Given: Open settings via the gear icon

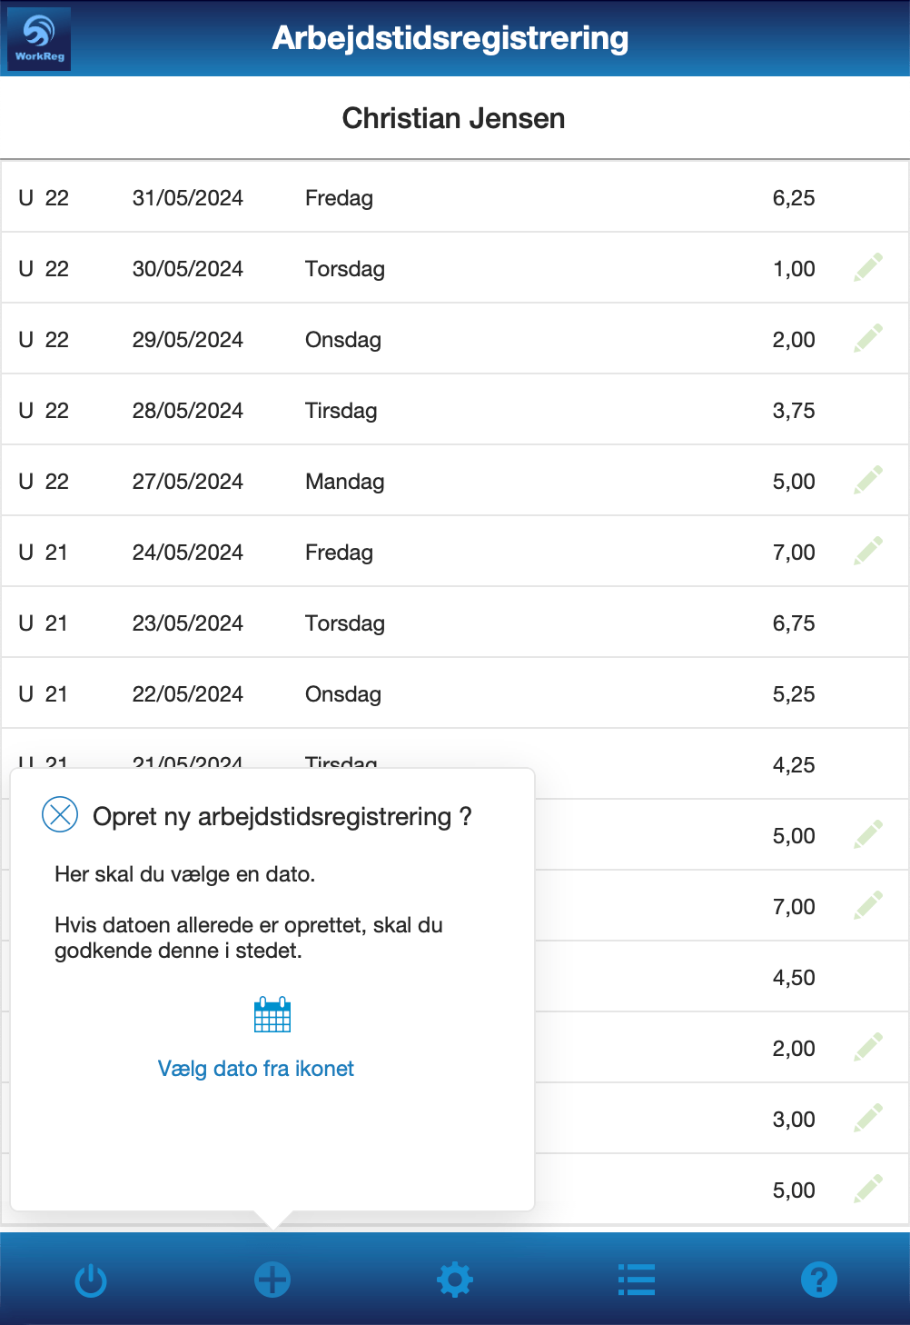Looking at the screenshot, I should point(454,1280).
